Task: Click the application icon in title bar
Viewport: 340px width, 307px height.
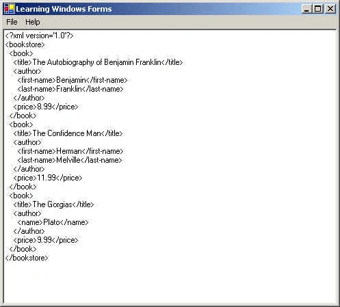Action: pyautogui.click(x=10, y=9)
